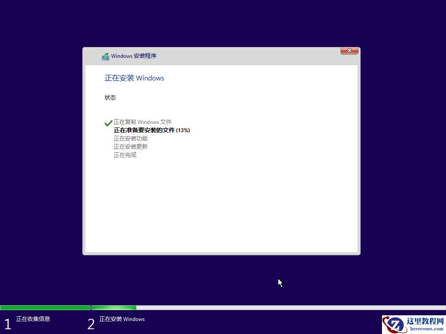This screenshot has width=446, height=334.
Task: Switch to the 正在安装 Windows phase tab
Action: [122, 319]
